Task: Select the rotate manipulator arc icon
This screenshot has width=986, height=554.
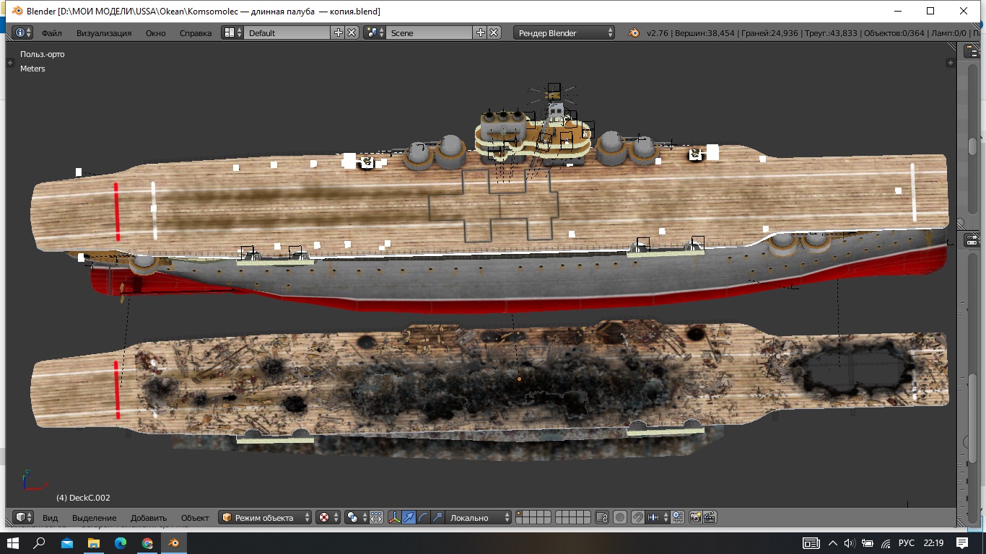Action: [422, 517]
